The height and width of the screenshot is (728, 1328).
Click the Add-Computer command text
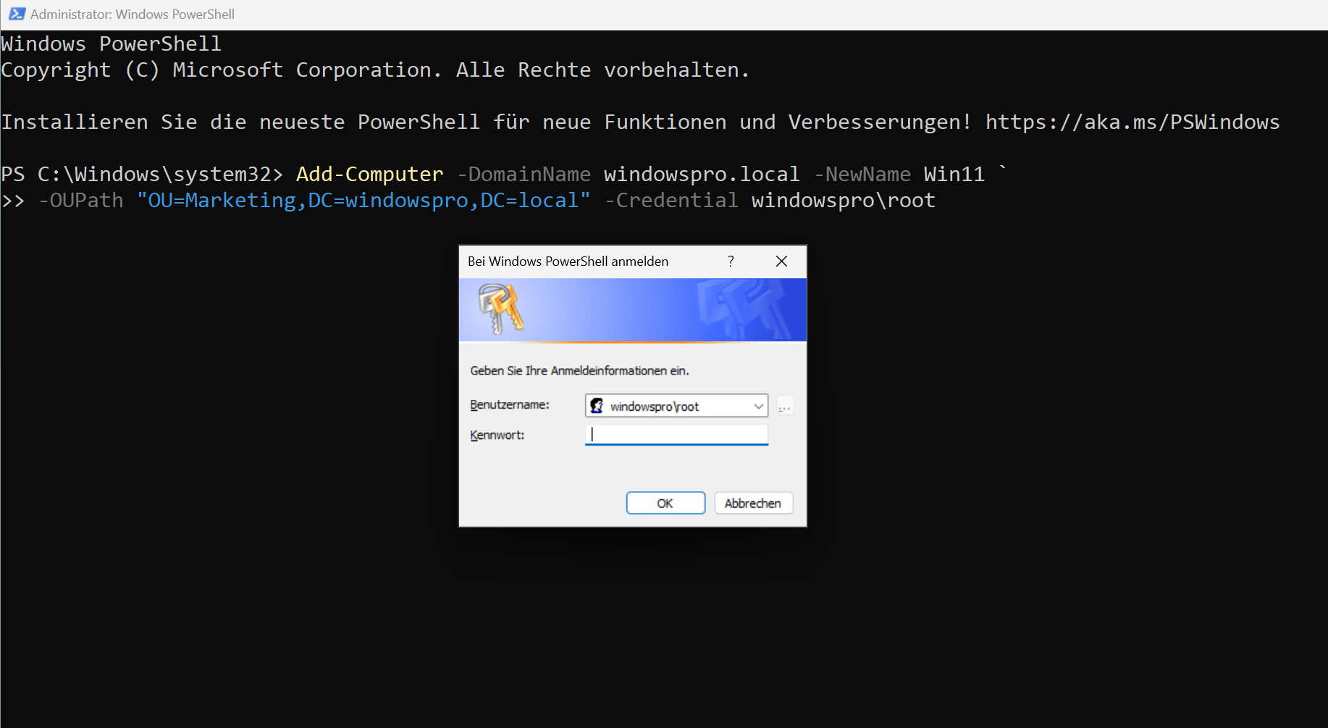click(x=369, y=174)
